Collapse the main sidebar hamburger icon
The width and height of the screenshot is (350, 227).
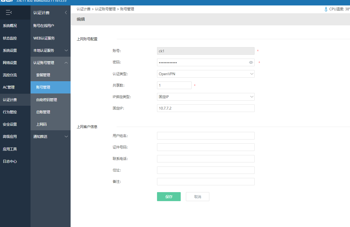click(9, 13)
